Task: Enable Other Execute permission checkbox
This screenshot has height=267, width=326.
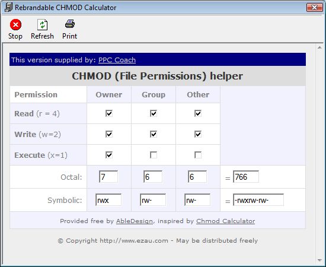Action: tap(198, 155)
